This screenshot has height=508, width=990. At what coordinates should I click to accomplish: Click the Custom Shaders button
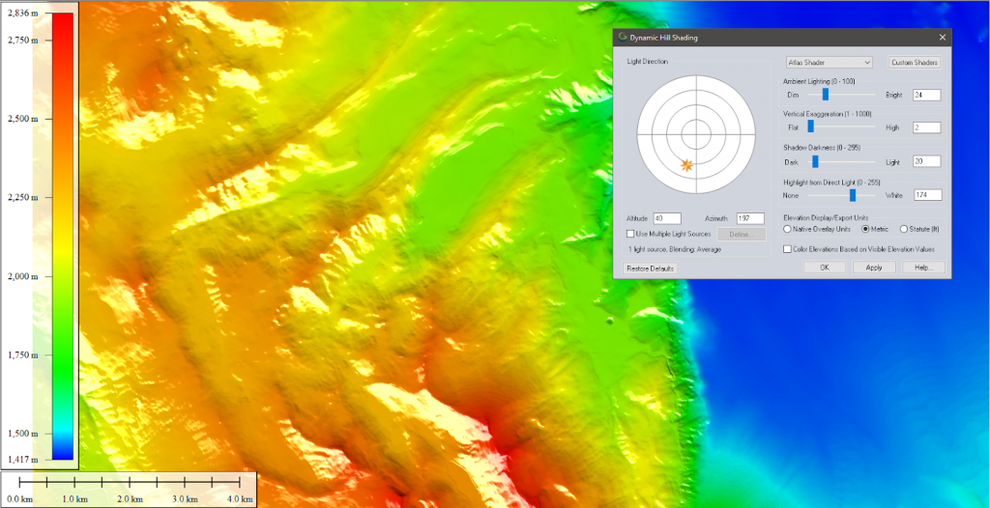click(915, 63)
